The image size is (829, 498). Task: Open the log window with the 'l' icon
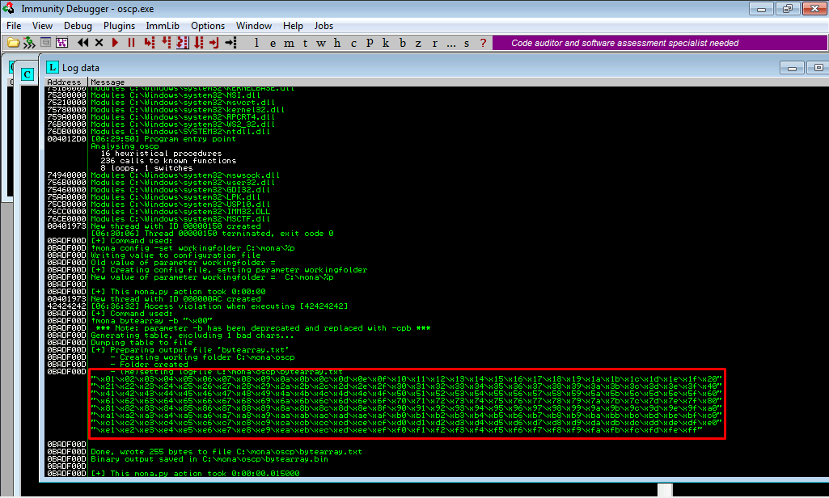tap(256, 43)
